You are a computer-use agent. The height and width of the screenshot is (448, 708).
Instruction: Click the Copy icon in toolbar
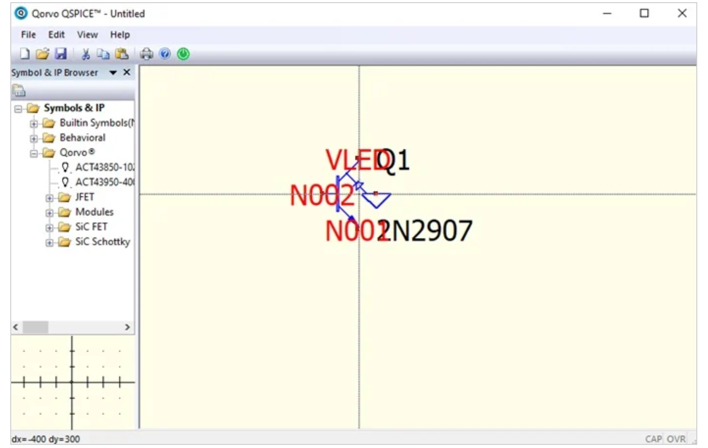[104, 54]
